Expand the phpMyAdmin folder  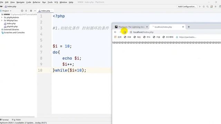2,18
